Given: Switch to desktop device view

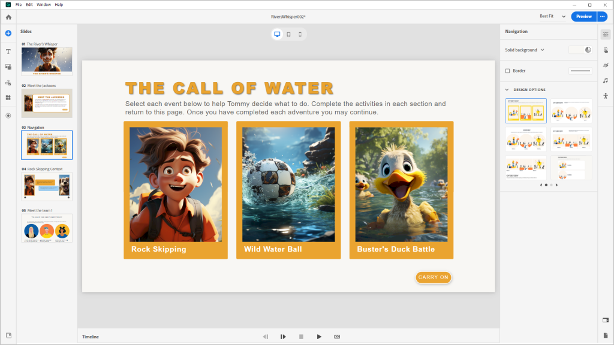Looking at the screenshot, I should point(277,34).
